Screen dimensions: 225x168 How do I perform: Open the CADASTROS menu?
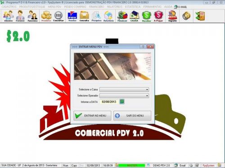(x=9, y=7)
